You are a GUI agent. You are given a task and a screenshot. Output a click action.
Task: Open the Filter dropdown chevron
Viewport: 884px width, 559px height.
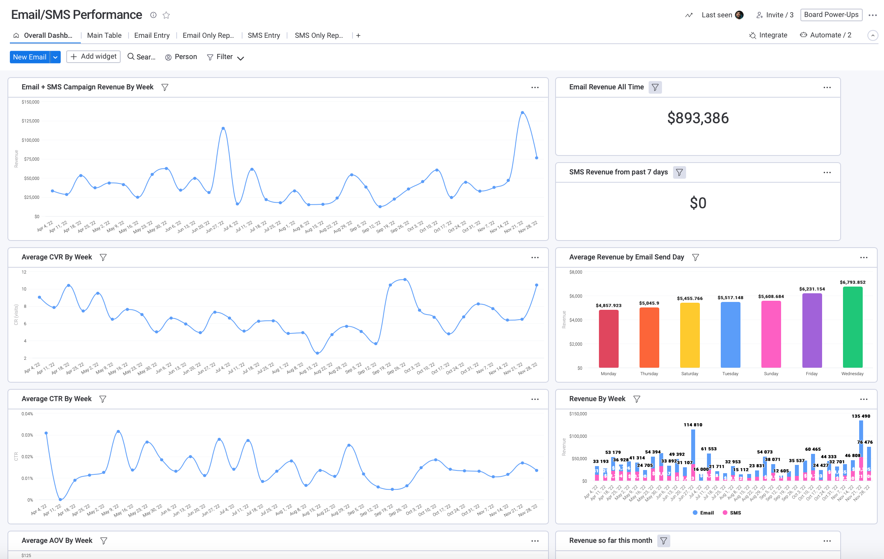point(241,58)
